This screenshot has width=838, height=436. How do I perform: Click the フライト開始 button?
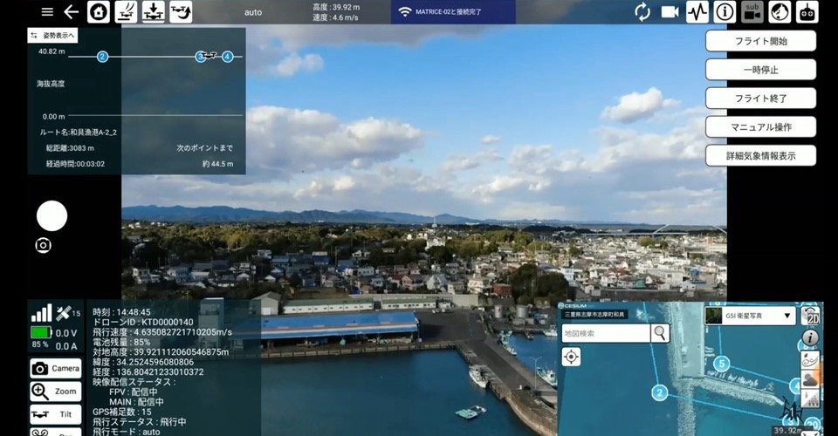click(760, 41)
